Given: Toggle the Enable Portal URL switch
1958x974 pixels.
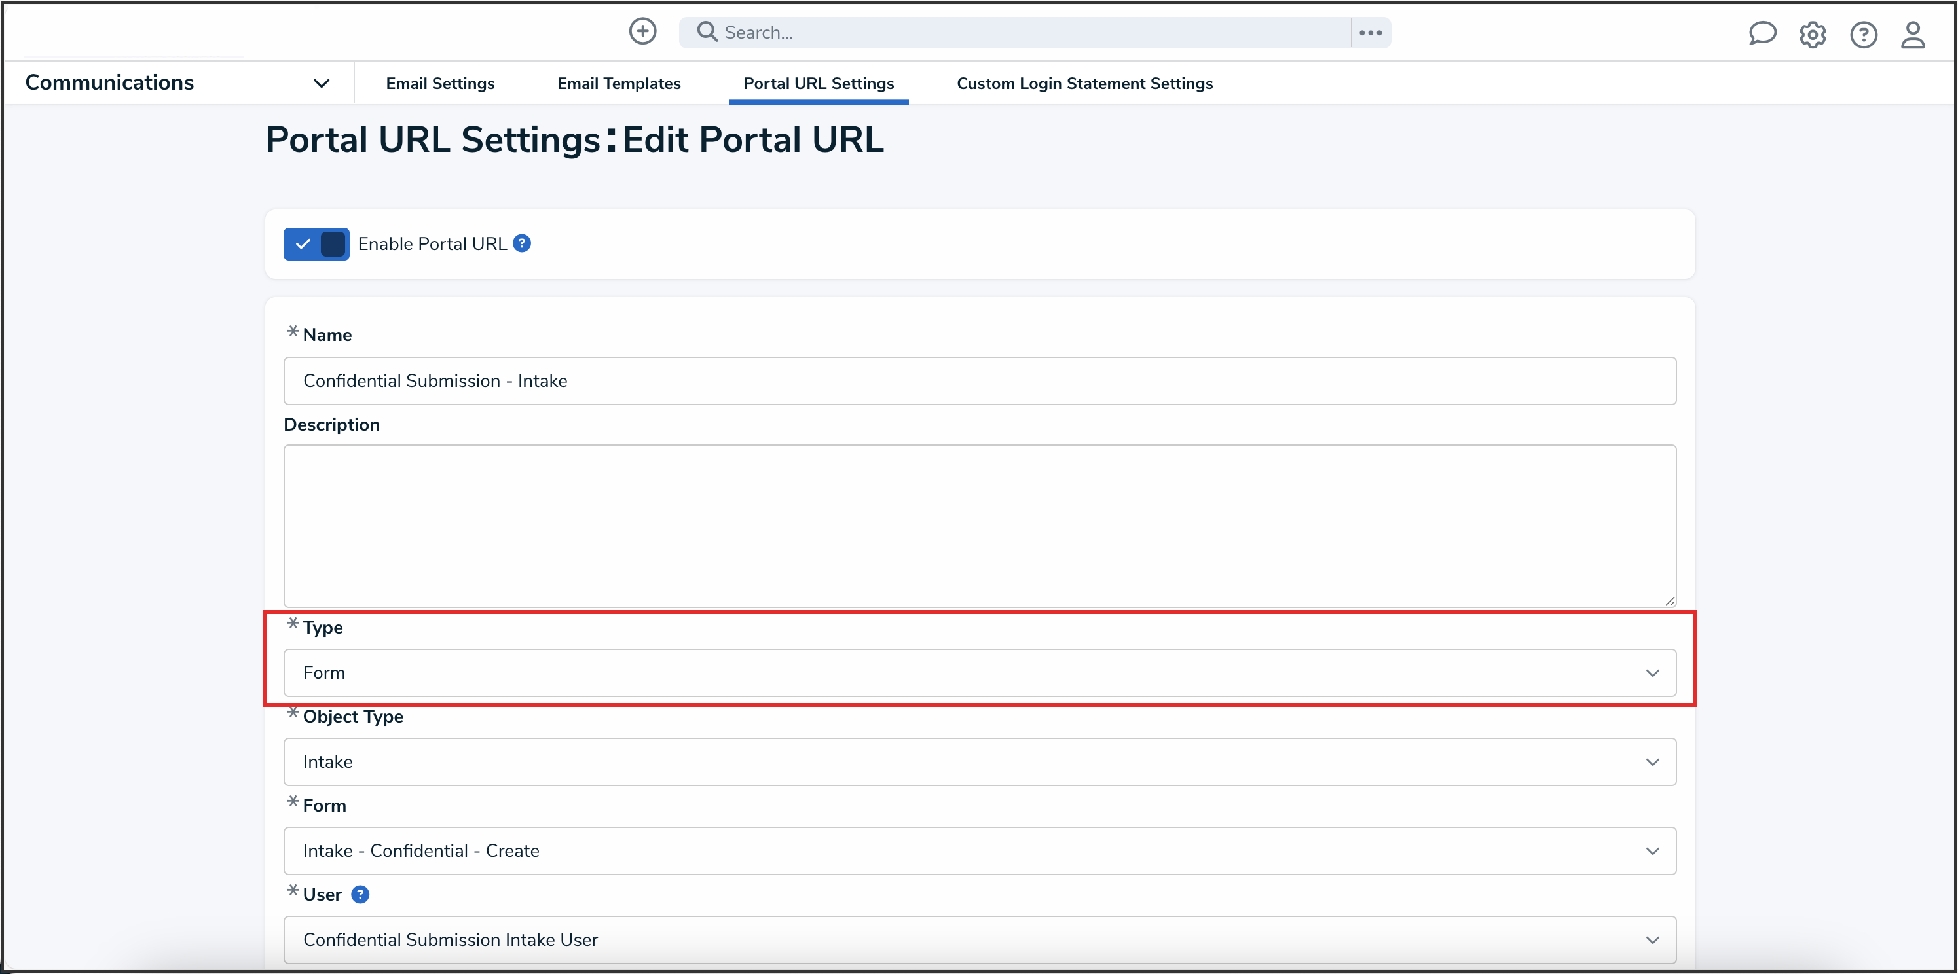Looking at the screenshot, I should pyautogui.click(x=316, y=244).
